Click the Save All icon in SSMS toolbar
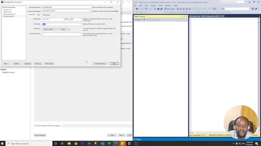 point(161,9)
